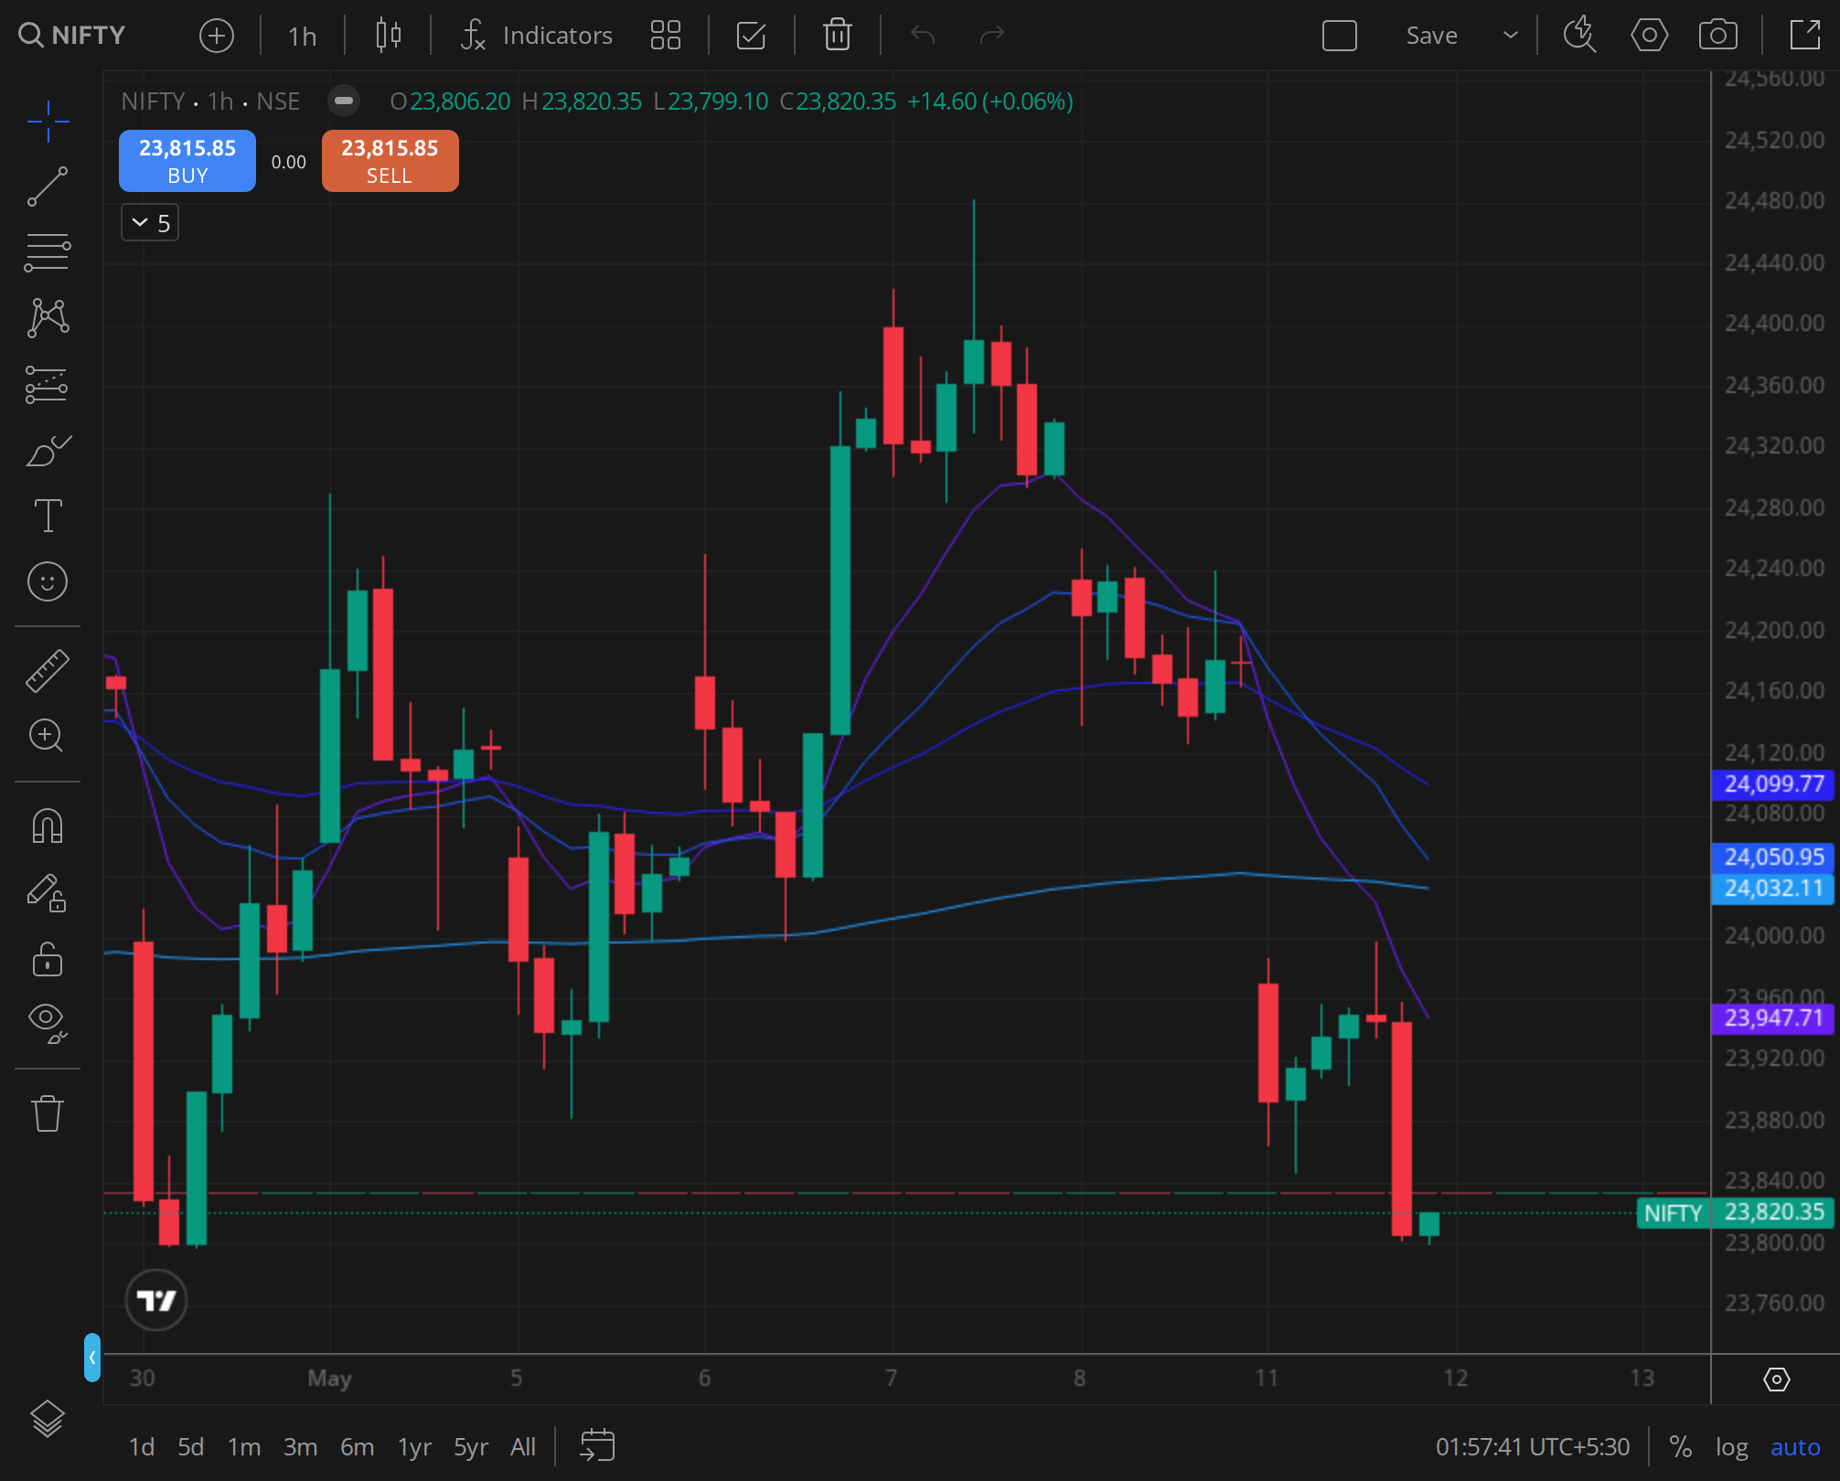The width and height of the screenshot is (1840, 1481).
Task: Click the NIFTY · 1h · NSE legend title
Action: 210,101
